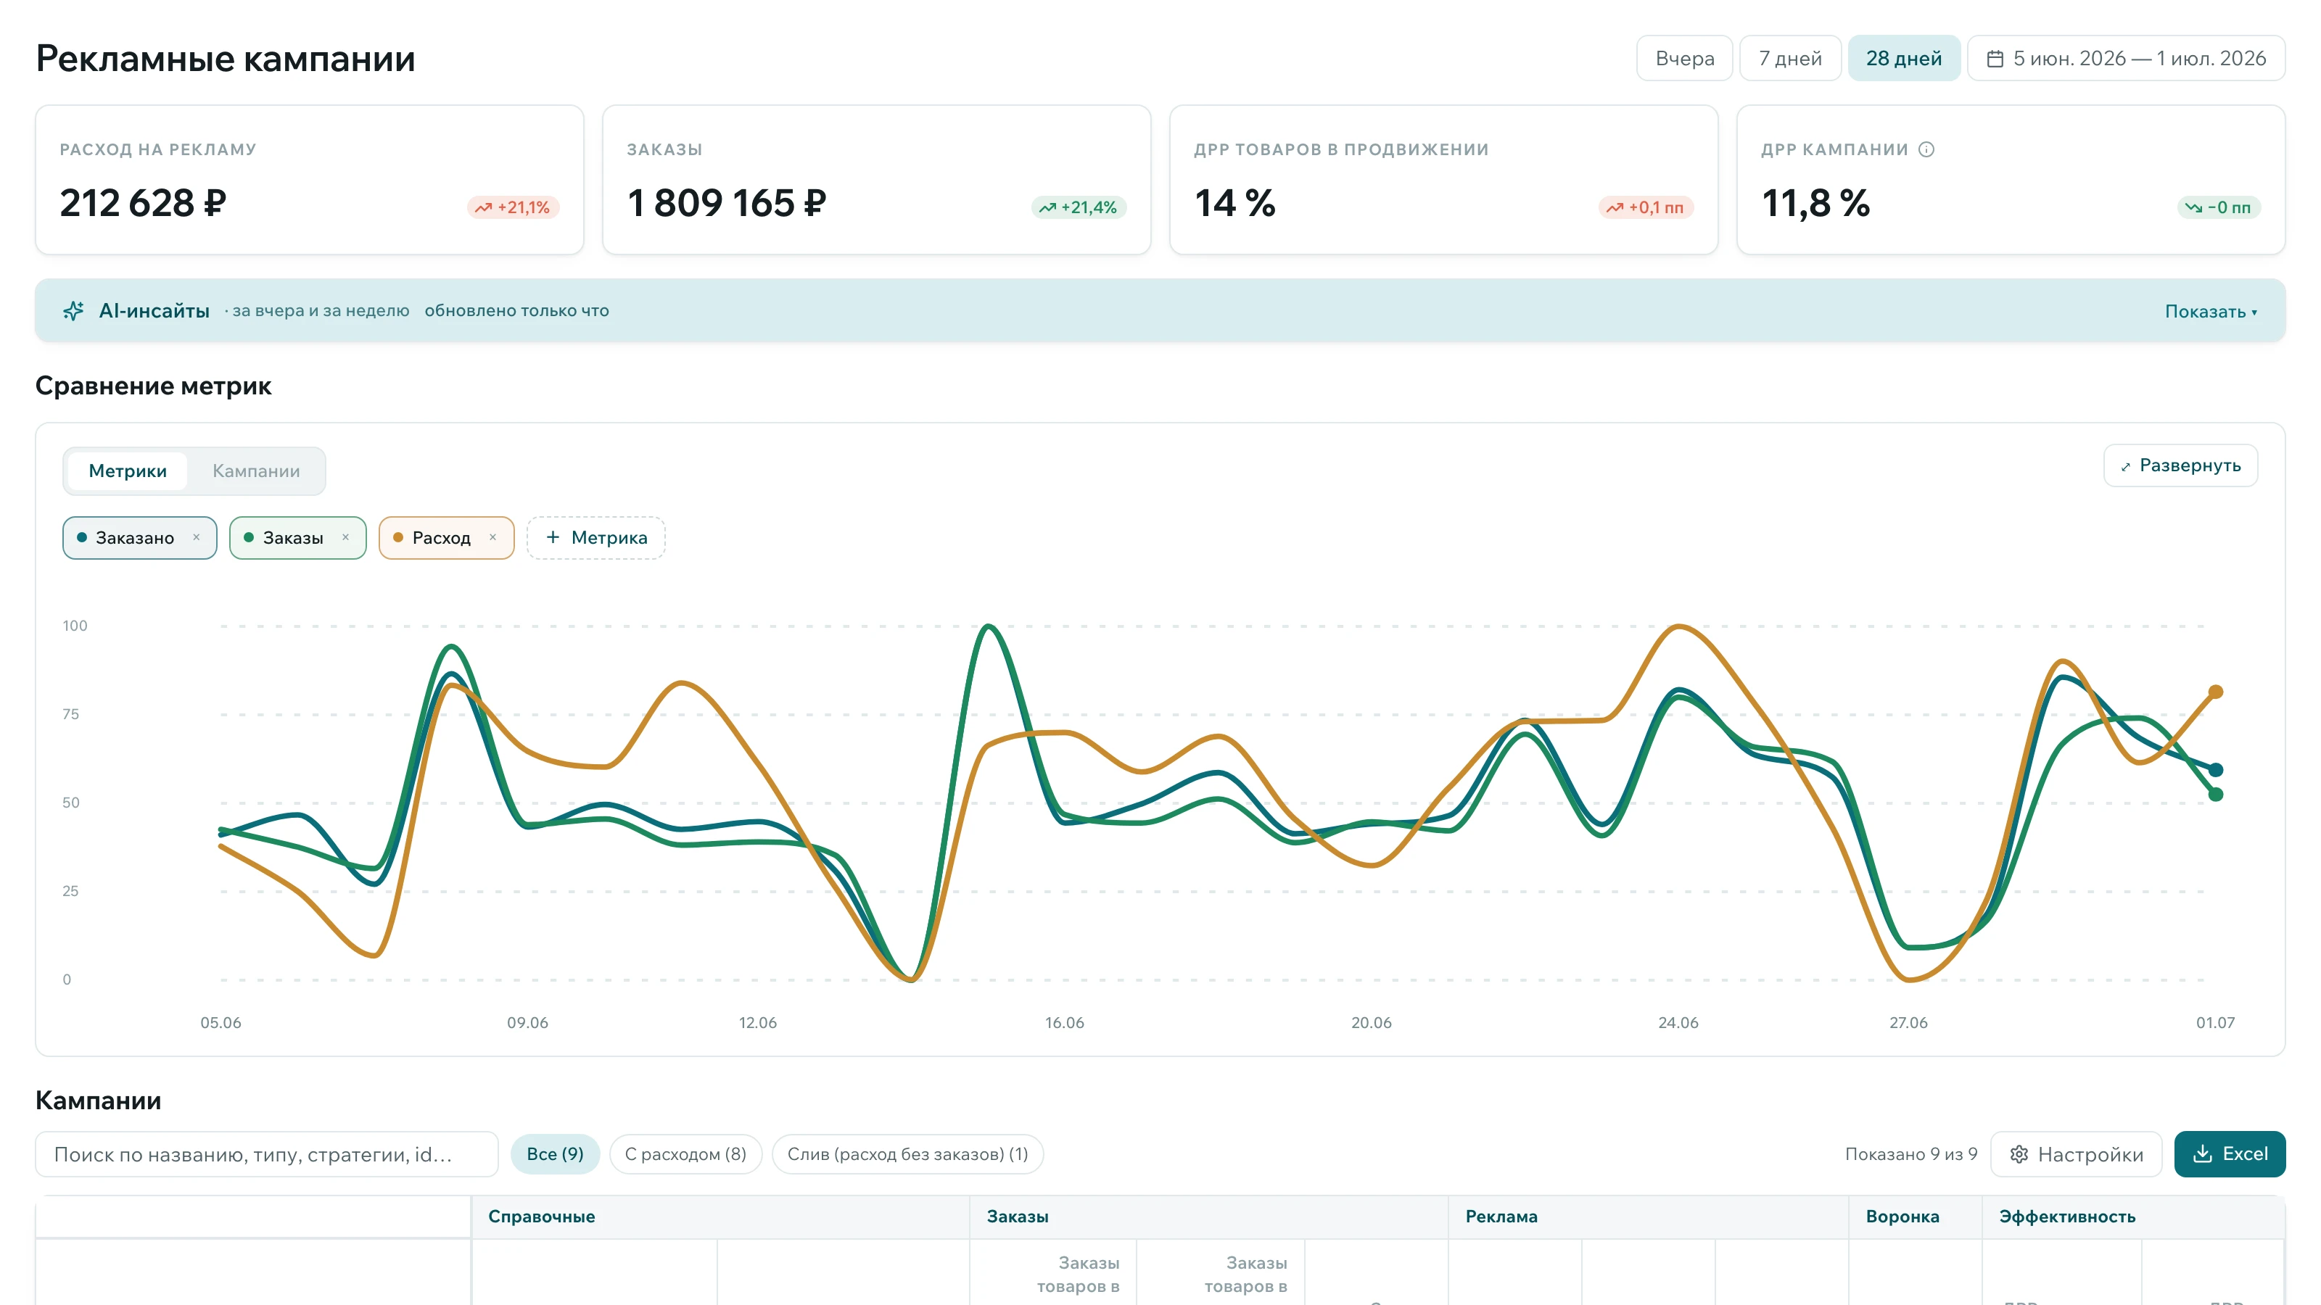
Task: Remove the Расход metric chip
Action: pyautogui.click(x=493, y=538)
